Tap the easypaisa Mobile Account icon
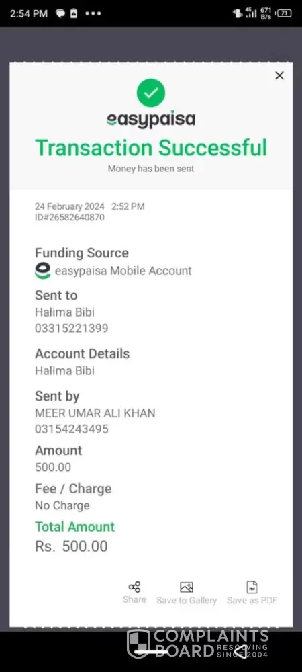This screenshot has height=672, width=302. click(x=42, y=271)
